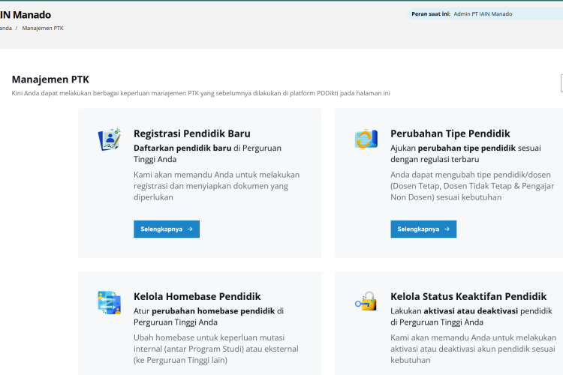The width and height of the screenshot is (563, 375).
Task: Click arrow icon in Perubahan Tipe's Selengkapnya button
Action: point(447,229)
